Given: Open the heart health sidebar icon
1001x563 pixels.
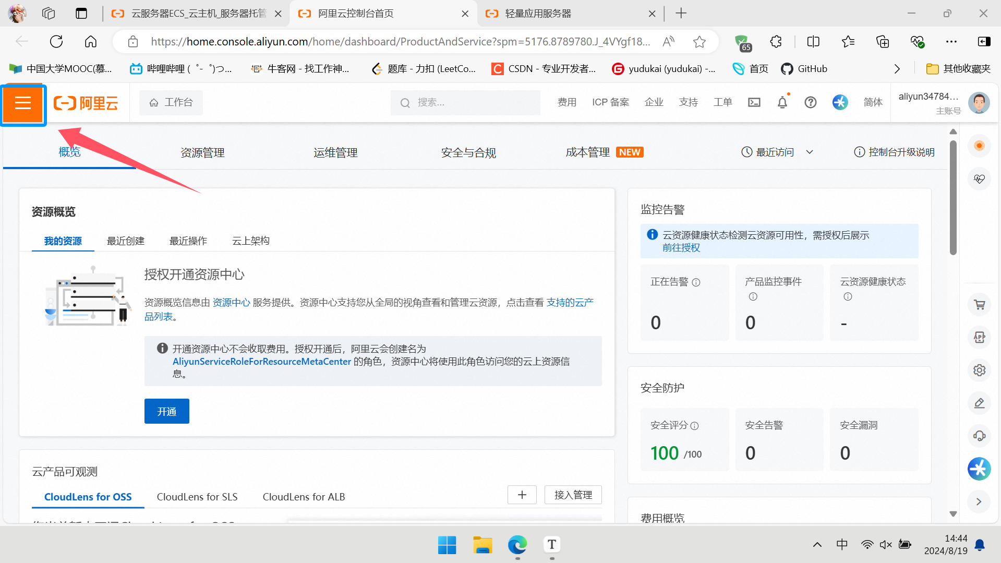Looking at the screenshot, I should click(x=980, y=179).
